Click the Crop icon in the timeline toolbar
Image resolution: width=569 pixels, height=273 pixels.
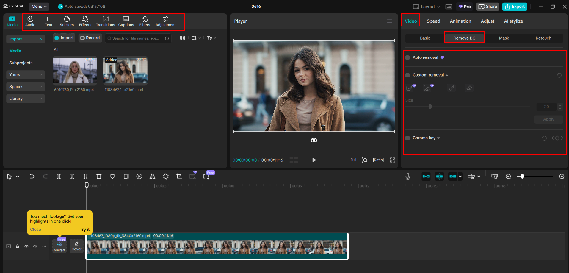179,176
